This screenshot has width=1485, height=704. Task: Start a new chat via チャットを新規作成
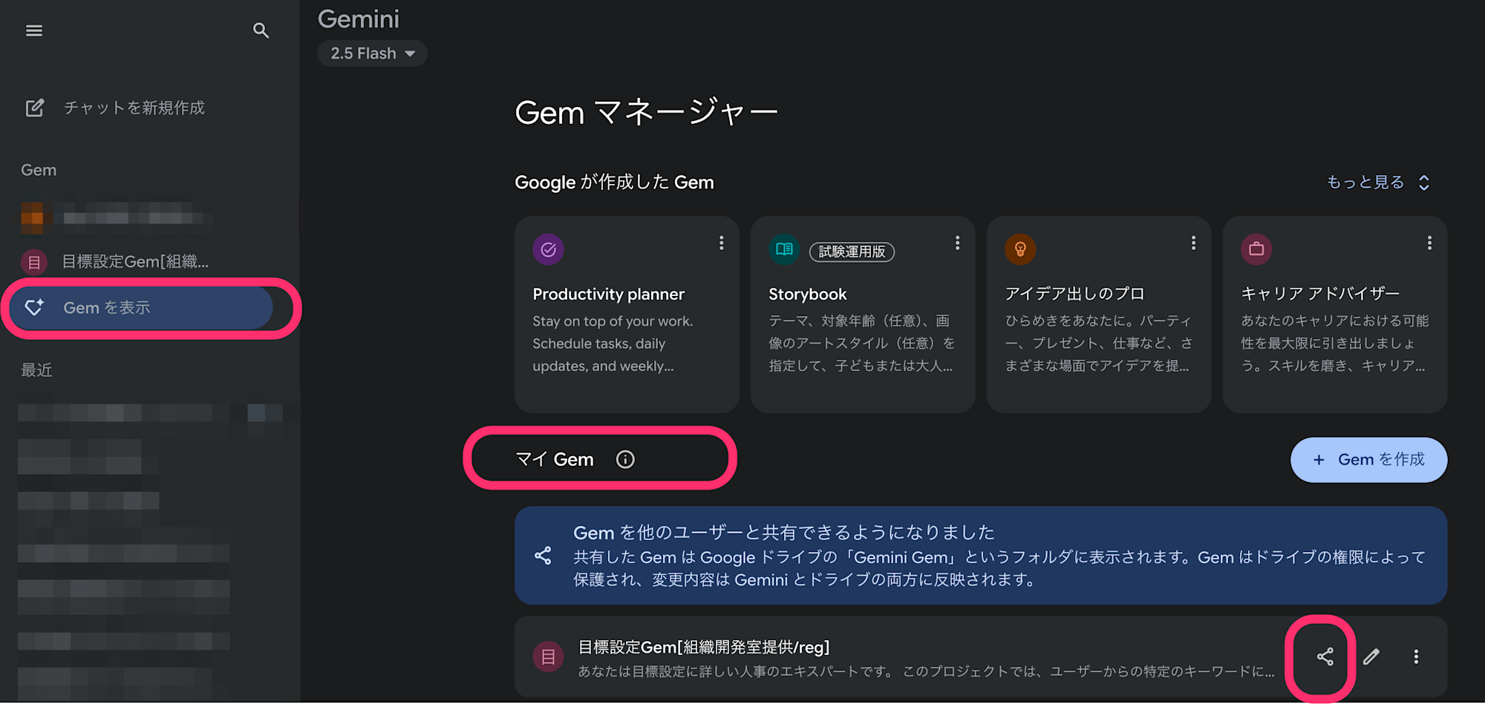pyautogui.click(x=134, y=108)
